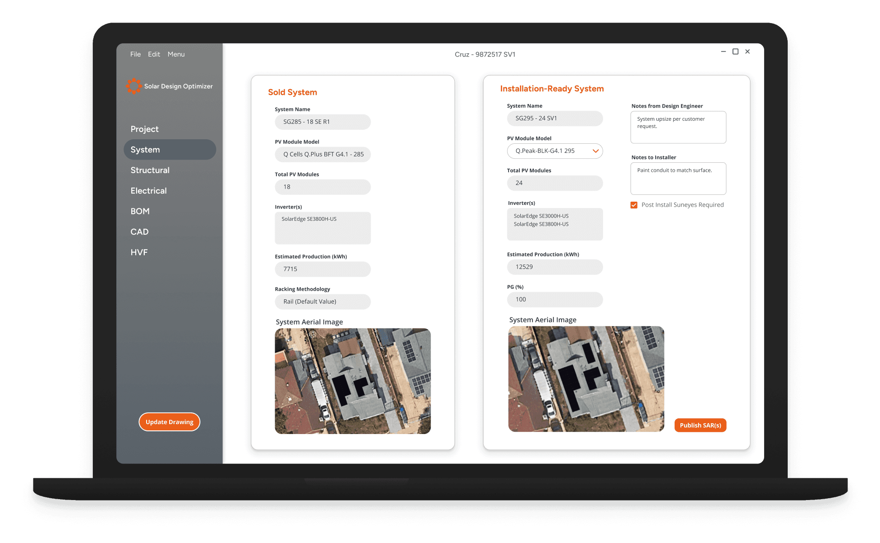Maximize the application window

click(x=735, y=52)
